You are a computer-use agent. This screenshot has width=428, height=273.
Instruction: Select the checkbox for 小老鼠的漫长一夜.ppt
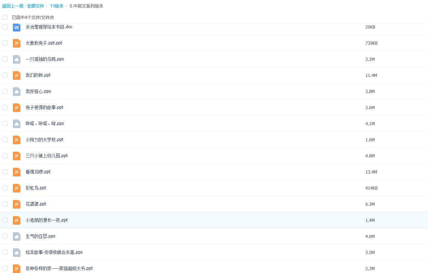point(5,220)
